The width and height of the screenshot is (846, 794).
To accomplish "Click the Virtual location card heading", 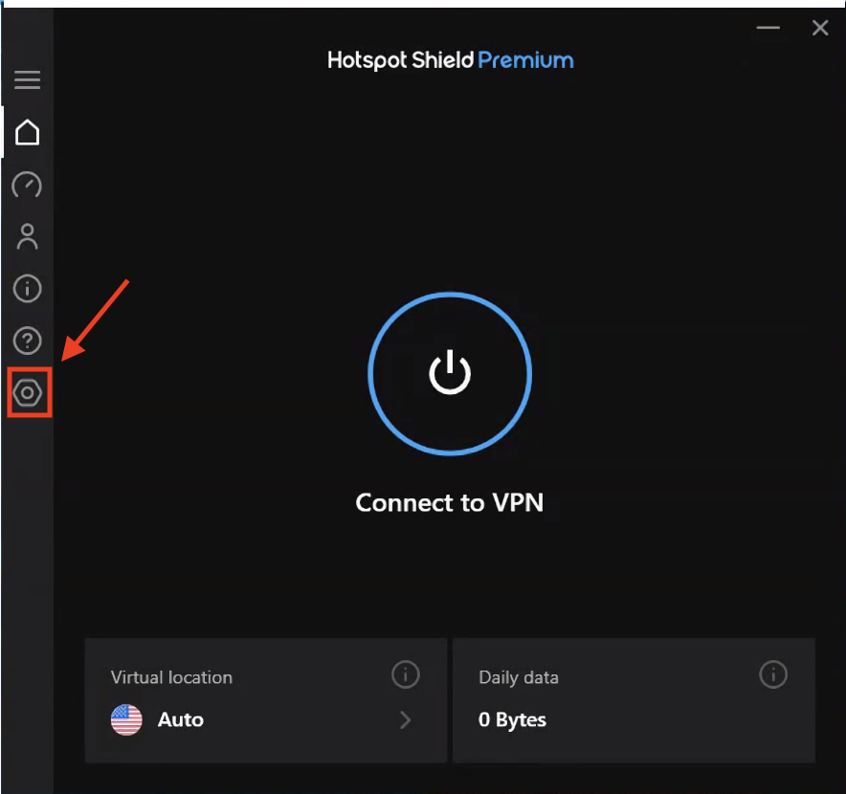I will coord(171,677).
